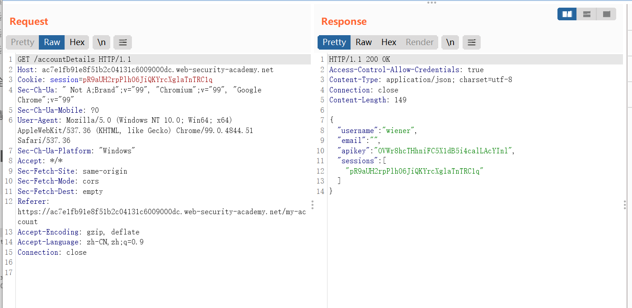Screen dimensions: 632x308
Task: Click the Sec-Ch-Ua header line
Action: tap(140, 90)
